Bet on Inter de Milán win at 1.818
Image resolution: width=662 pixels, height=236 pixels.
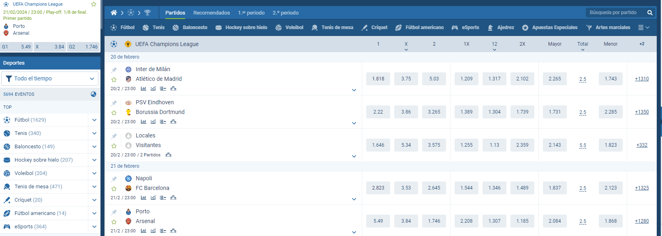[378, 79]
